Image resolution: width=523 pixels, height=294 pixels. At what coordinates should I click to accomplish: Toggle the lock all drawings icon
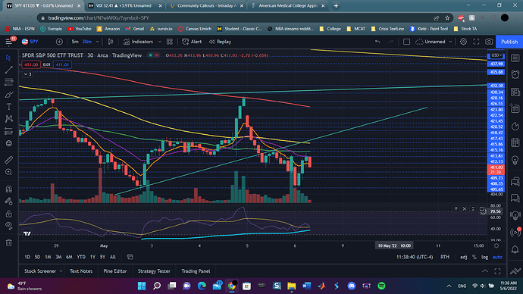point(8,214)
